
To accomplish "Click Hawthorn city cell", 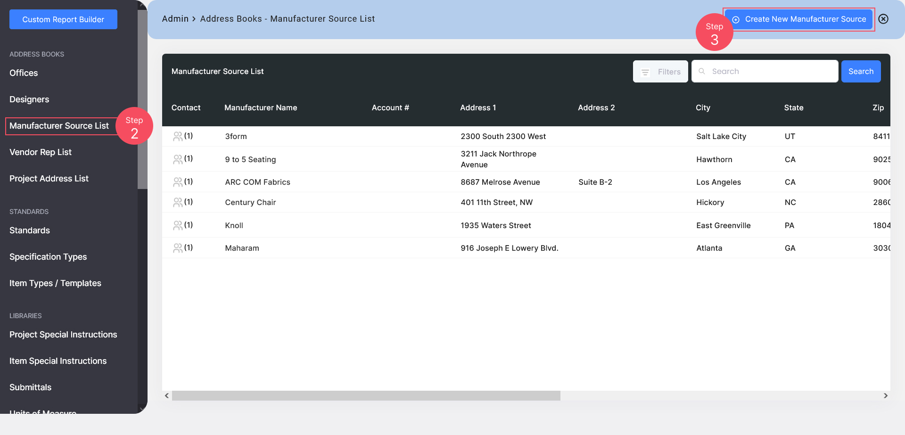I will coord(714,159).
